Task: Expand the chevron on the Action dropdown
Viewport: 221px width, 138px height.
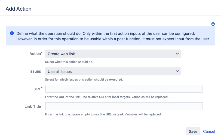Action: pyautogui.click(x=177, y=54)
